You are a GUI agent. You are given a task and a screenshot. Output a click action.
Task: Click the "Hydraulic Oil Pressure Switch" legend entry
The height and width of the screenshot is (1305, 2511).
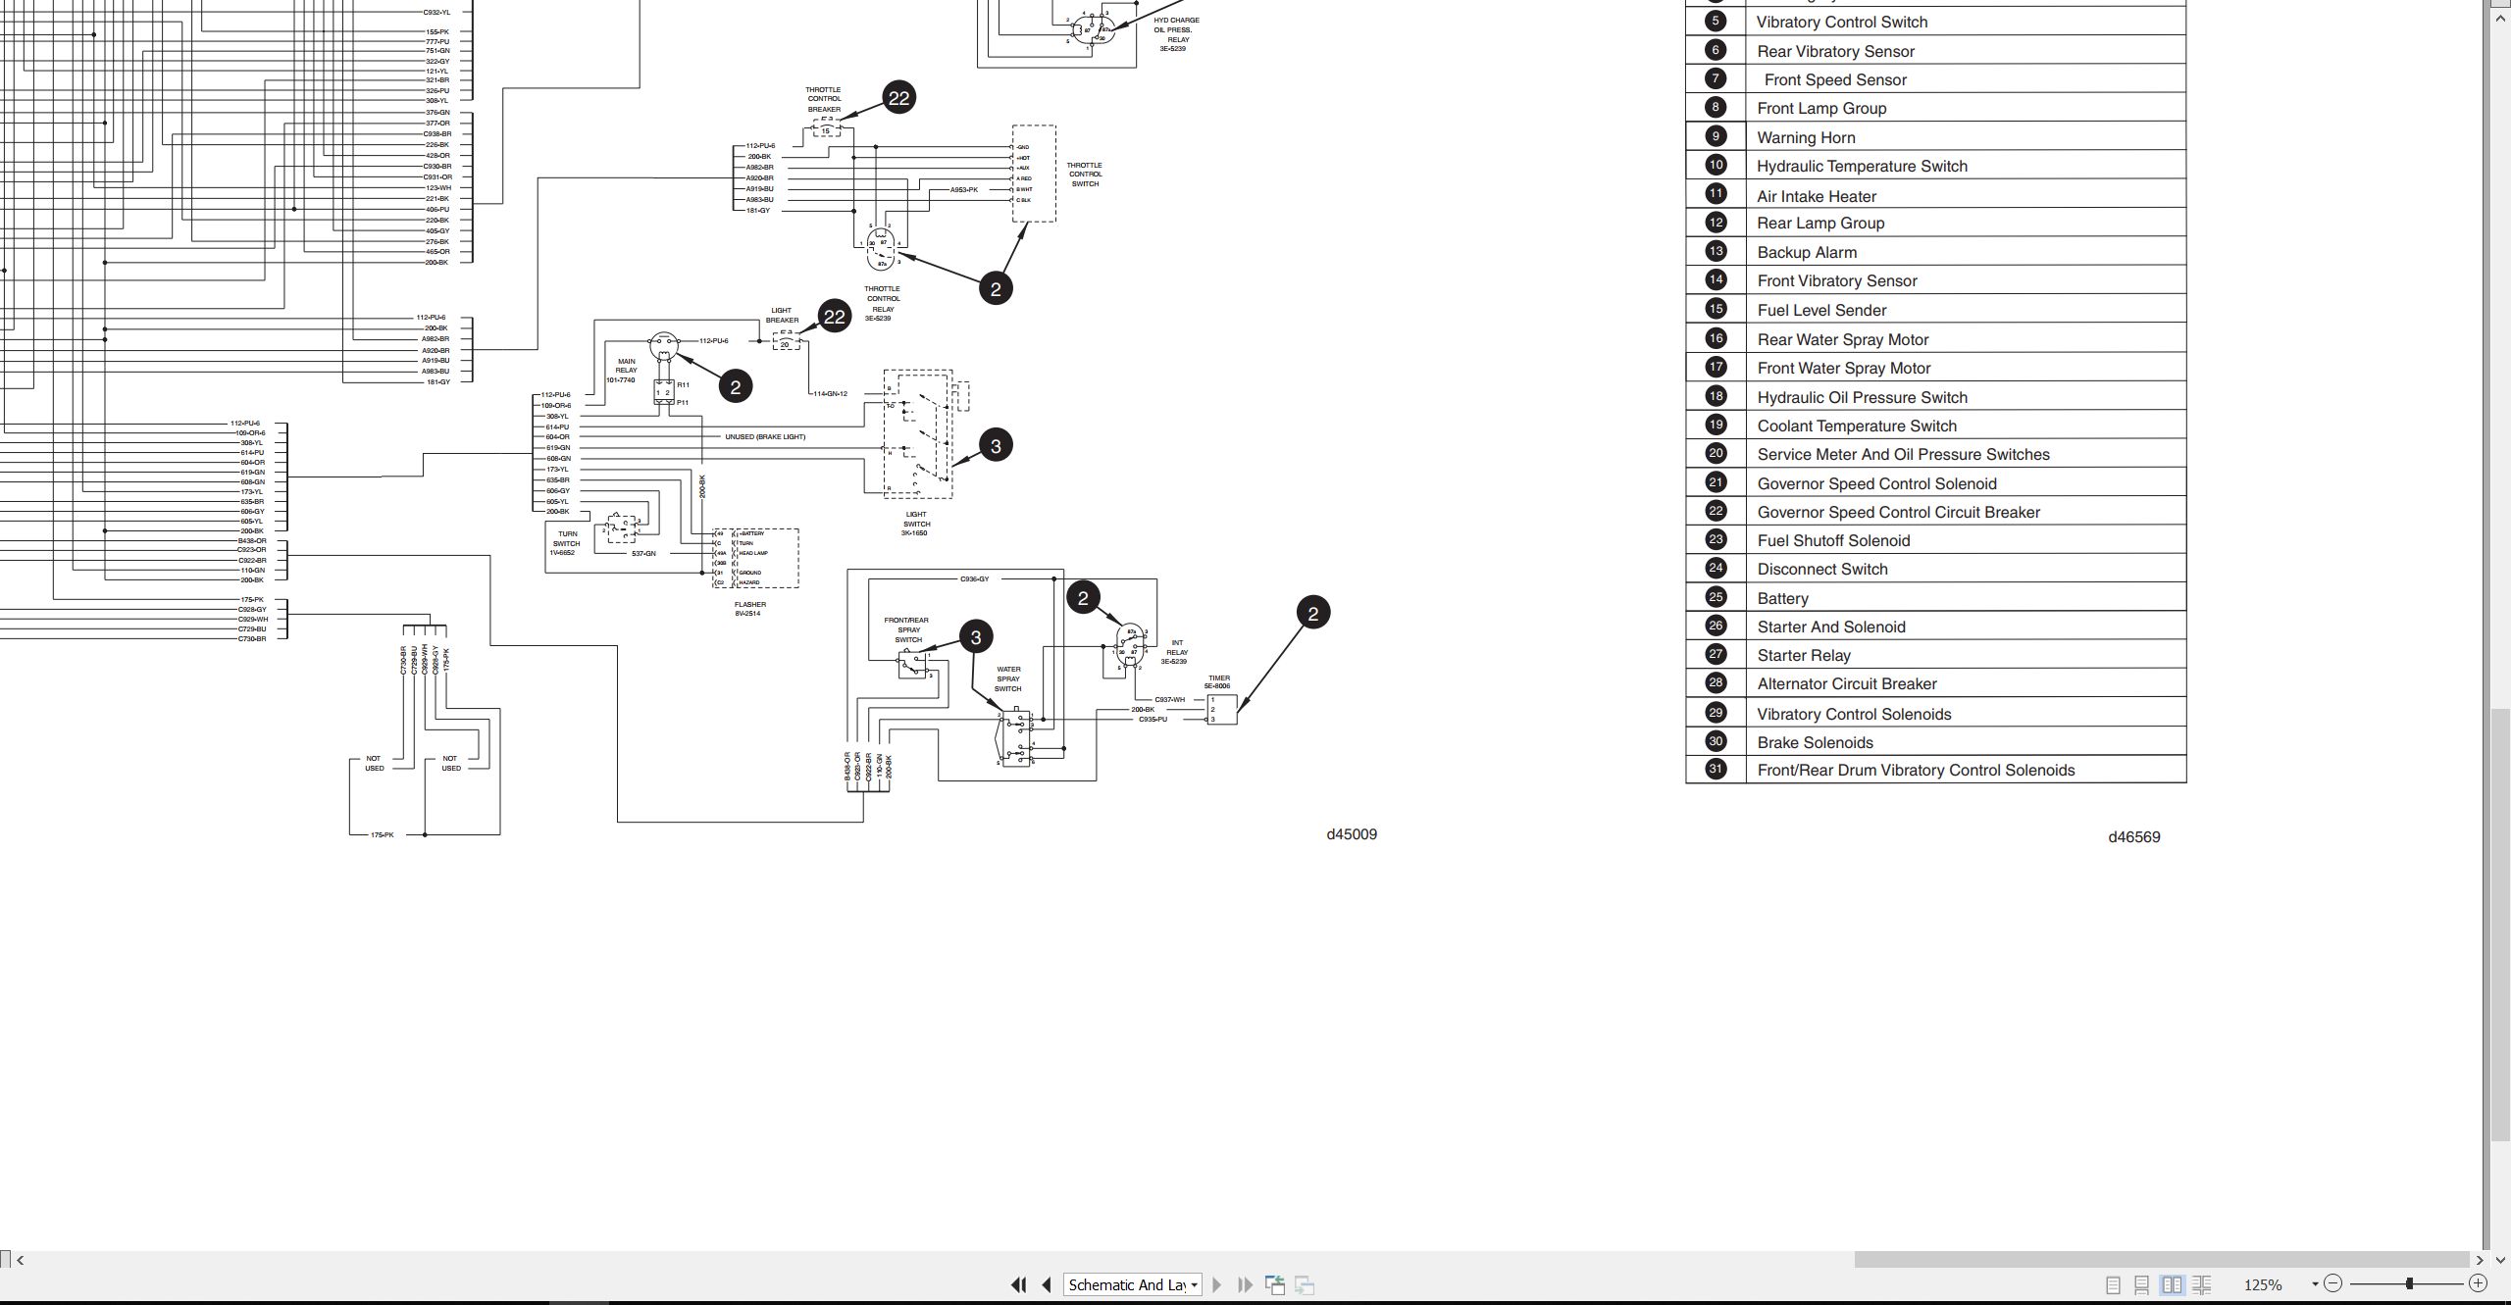click(1862, 397)
